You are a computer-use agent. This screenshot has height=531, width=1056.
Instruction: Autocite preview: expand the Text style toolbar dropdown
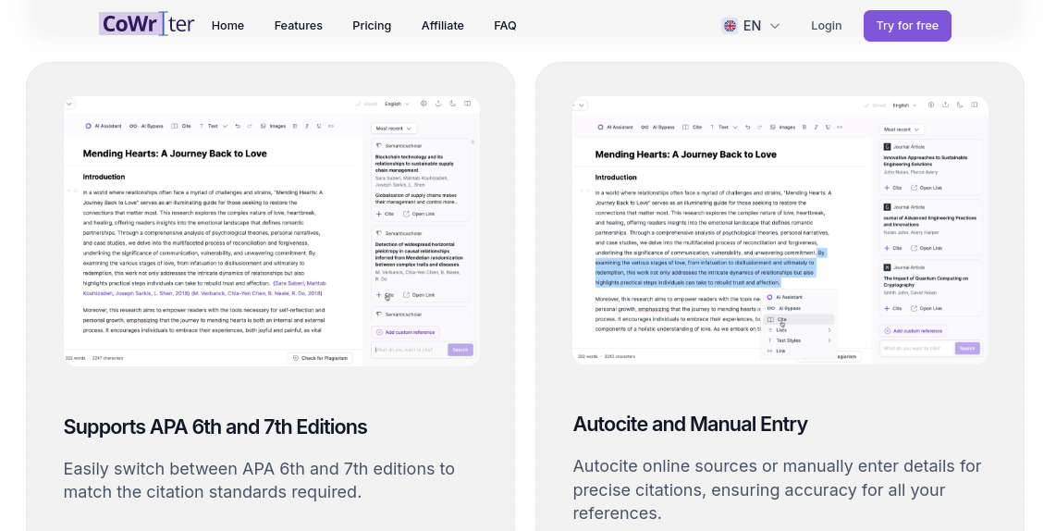(x=735, y=127)
